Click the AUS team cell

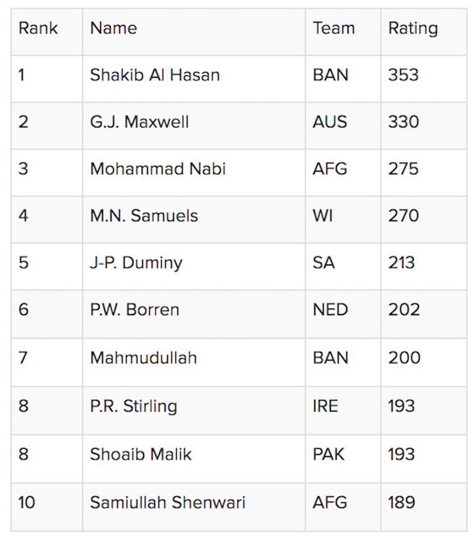click(330, 122)
